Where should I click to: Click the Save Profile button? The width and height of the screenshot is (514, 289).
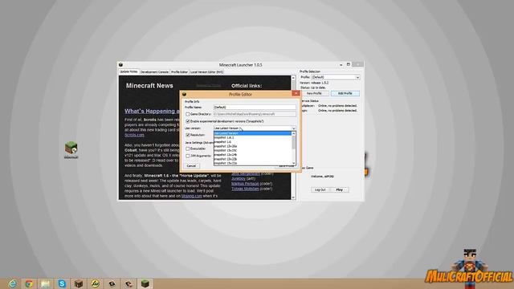[x=287, y=166]
